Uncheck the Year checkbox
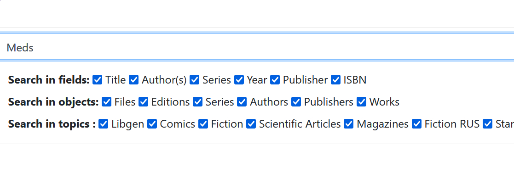Image resolution: width=514 pixels, height=179 pixels. pyautogui.click(x=239, y=79)
